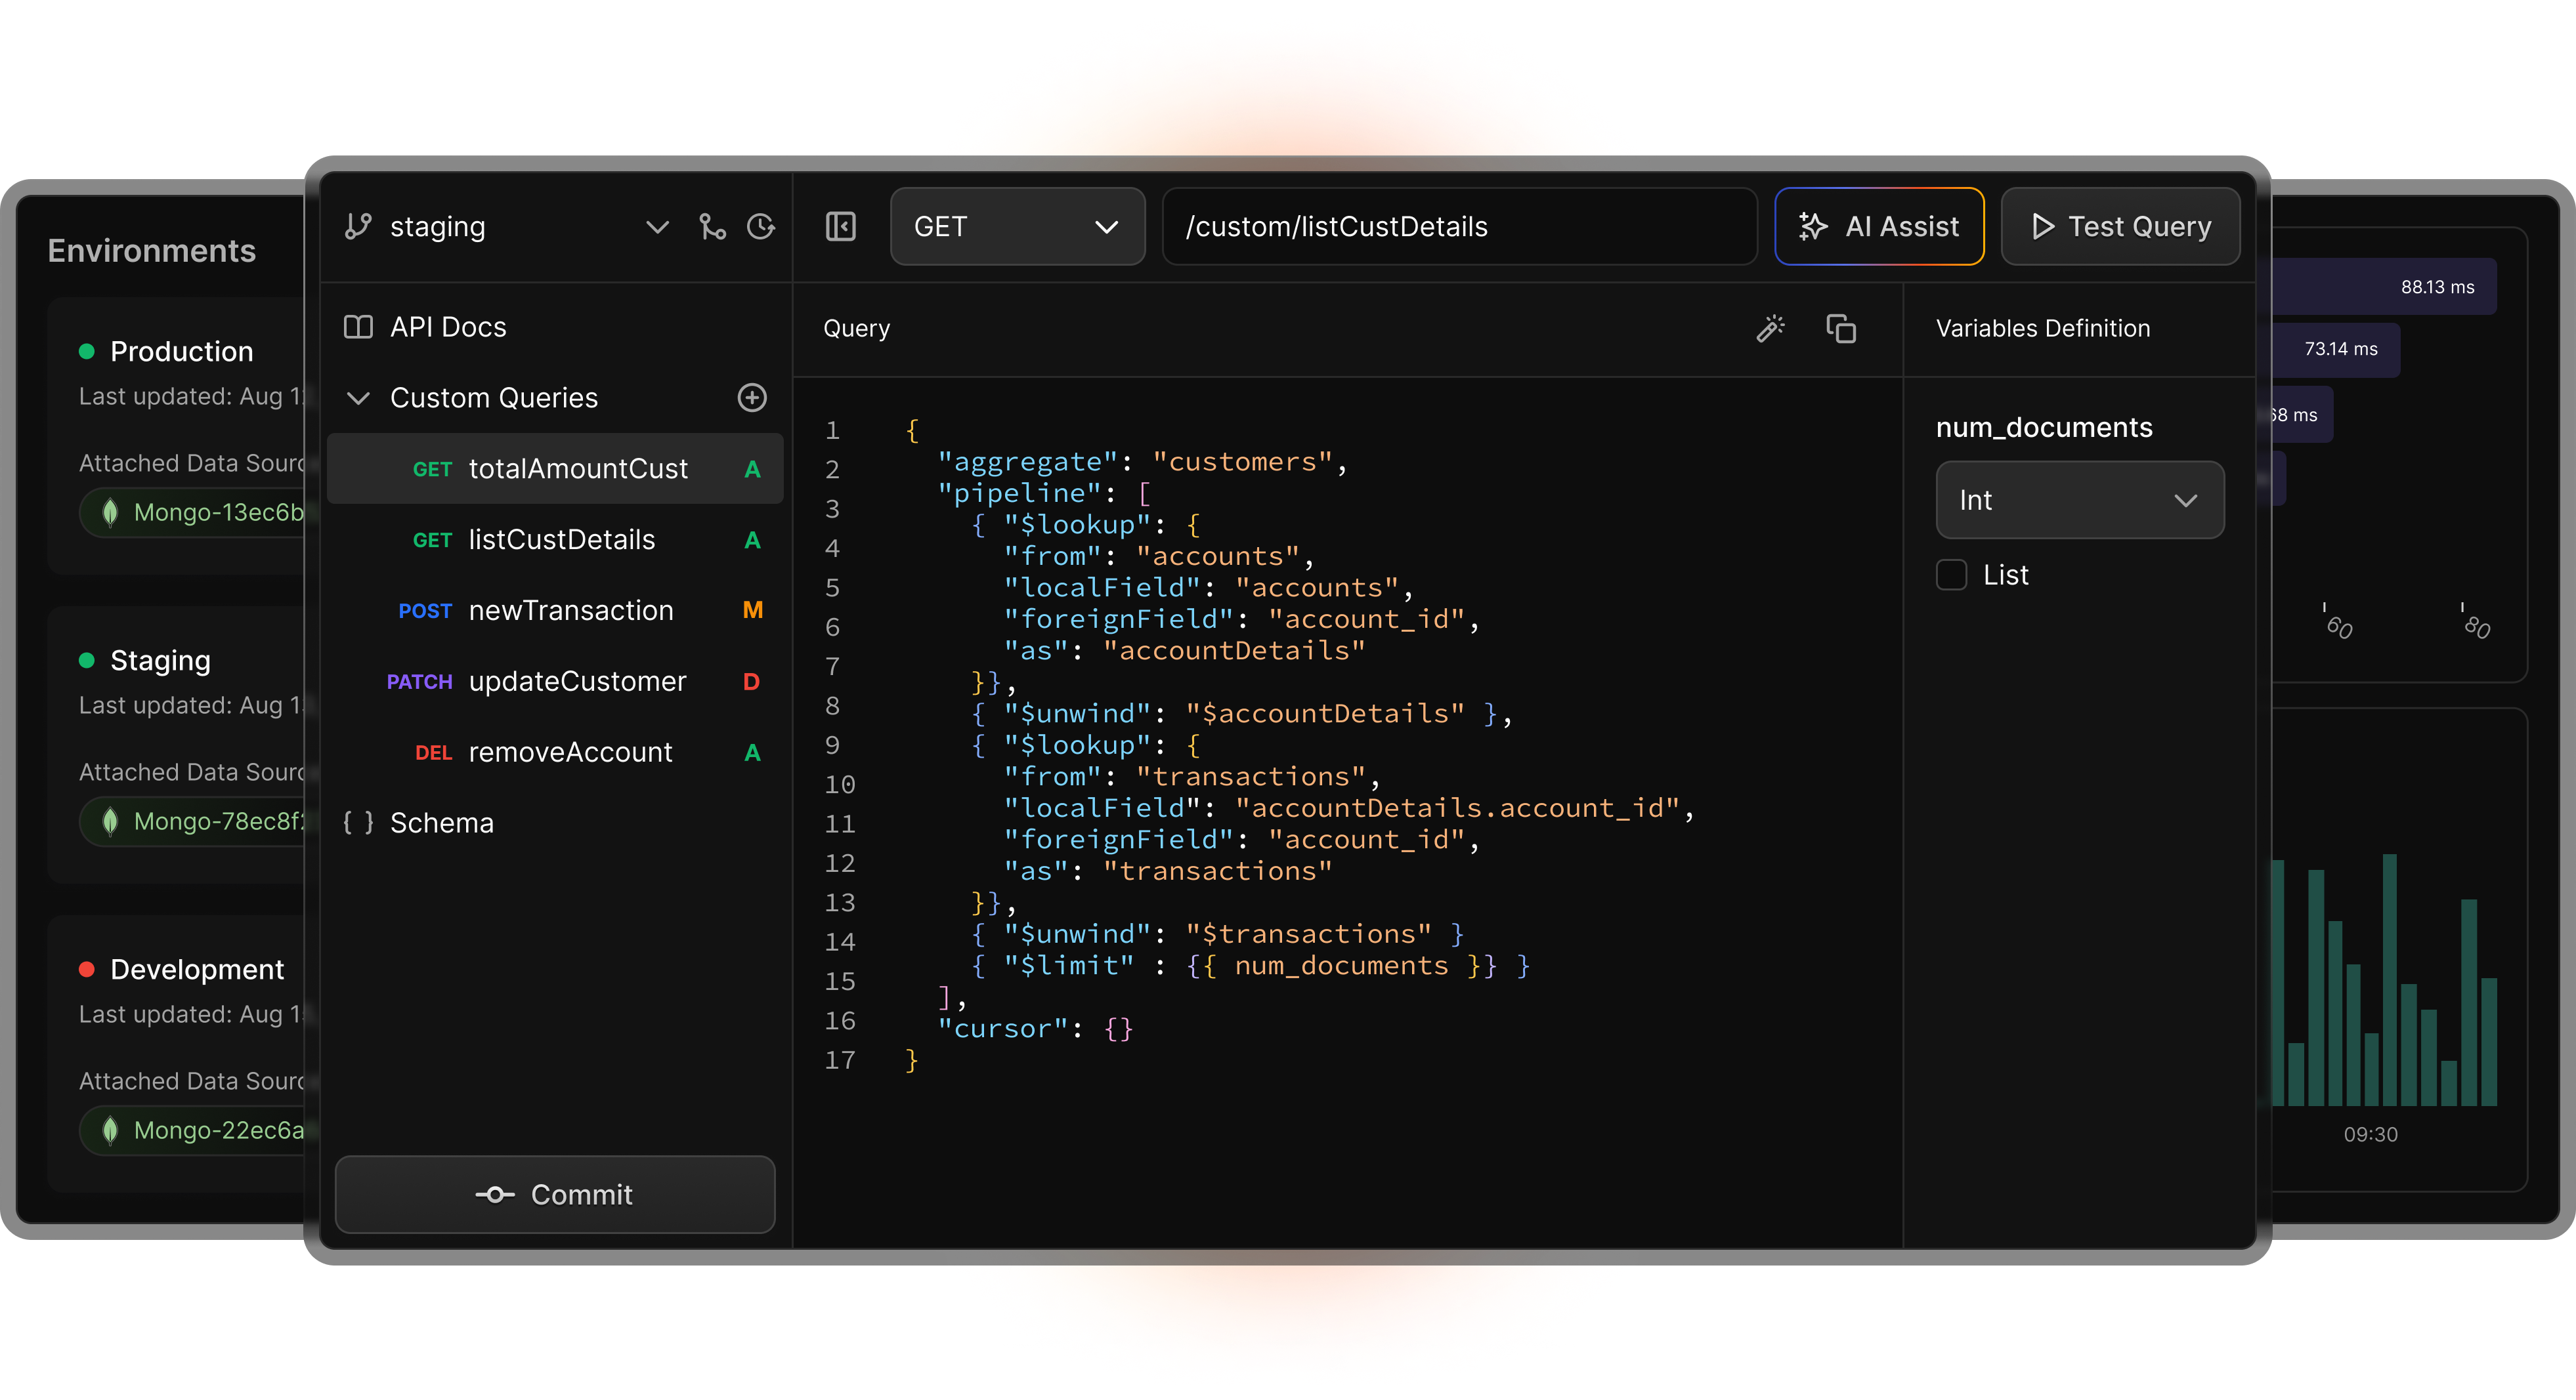Click the Environments heading
This screenshot has width=2576, height=1400.
[152, 250]
